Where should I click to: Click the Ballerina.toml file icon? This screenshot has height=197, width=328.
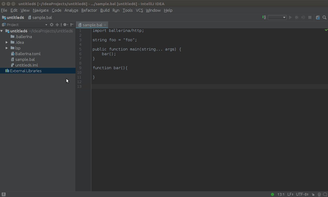pyautogui.click(x=12, y=54)
